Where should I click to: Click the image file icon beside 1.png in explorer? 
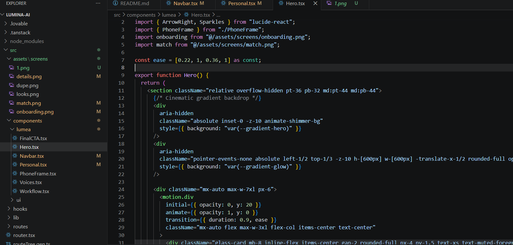pyautogui.click(x=12, y=68)
